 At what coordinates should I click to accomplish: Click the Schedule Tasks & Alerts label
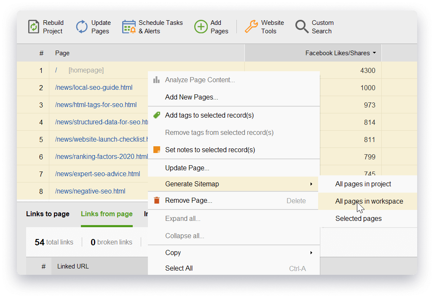click(161, 27)
